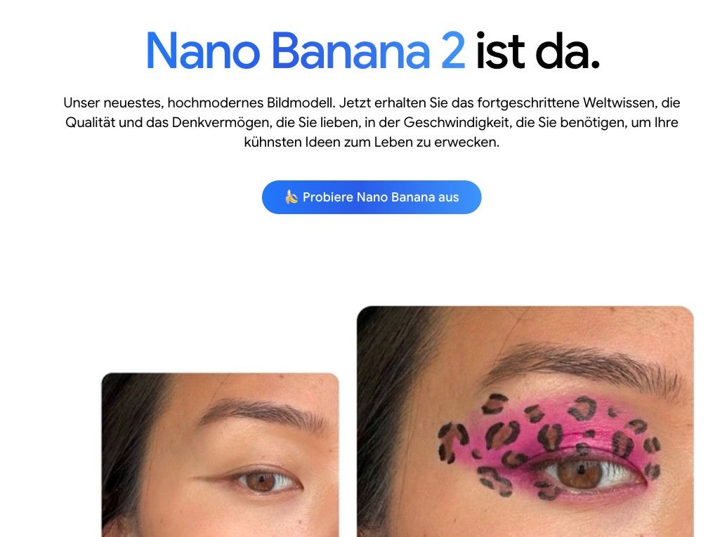Click the numeral 2 in the headline

coord(453,51)
